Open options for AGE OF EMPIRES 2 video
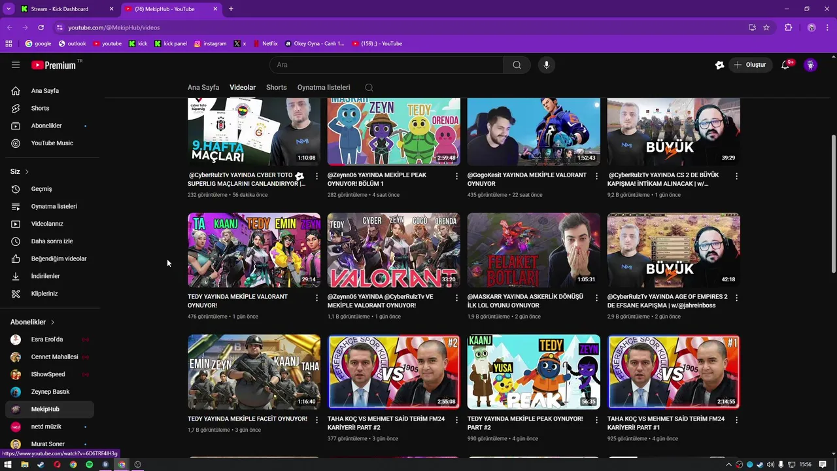This screenshot has width=837, height=471. [736, 298]
